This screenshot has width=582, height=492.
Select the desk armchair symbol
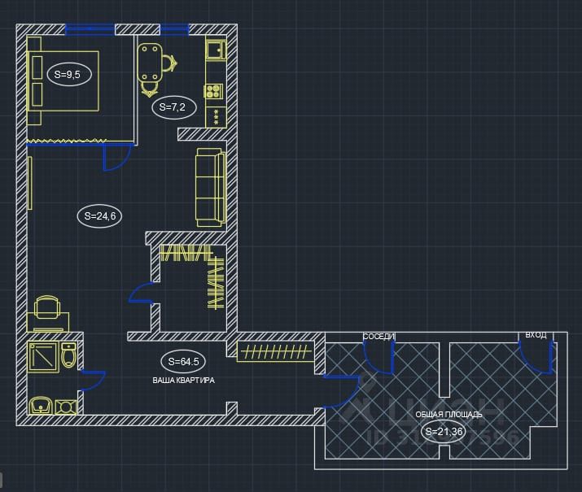point(47,307)
